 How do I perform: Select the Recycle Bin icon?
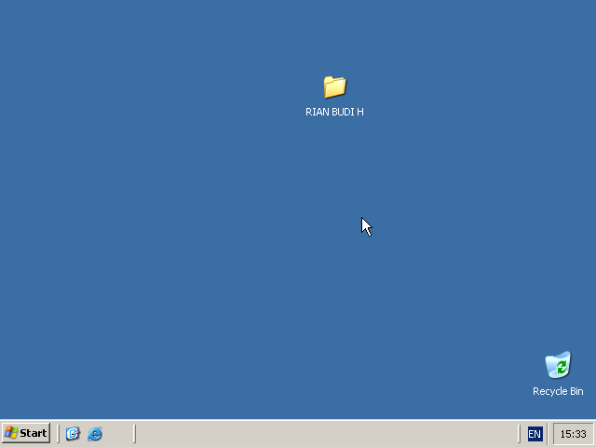click(x=558, y=365)
